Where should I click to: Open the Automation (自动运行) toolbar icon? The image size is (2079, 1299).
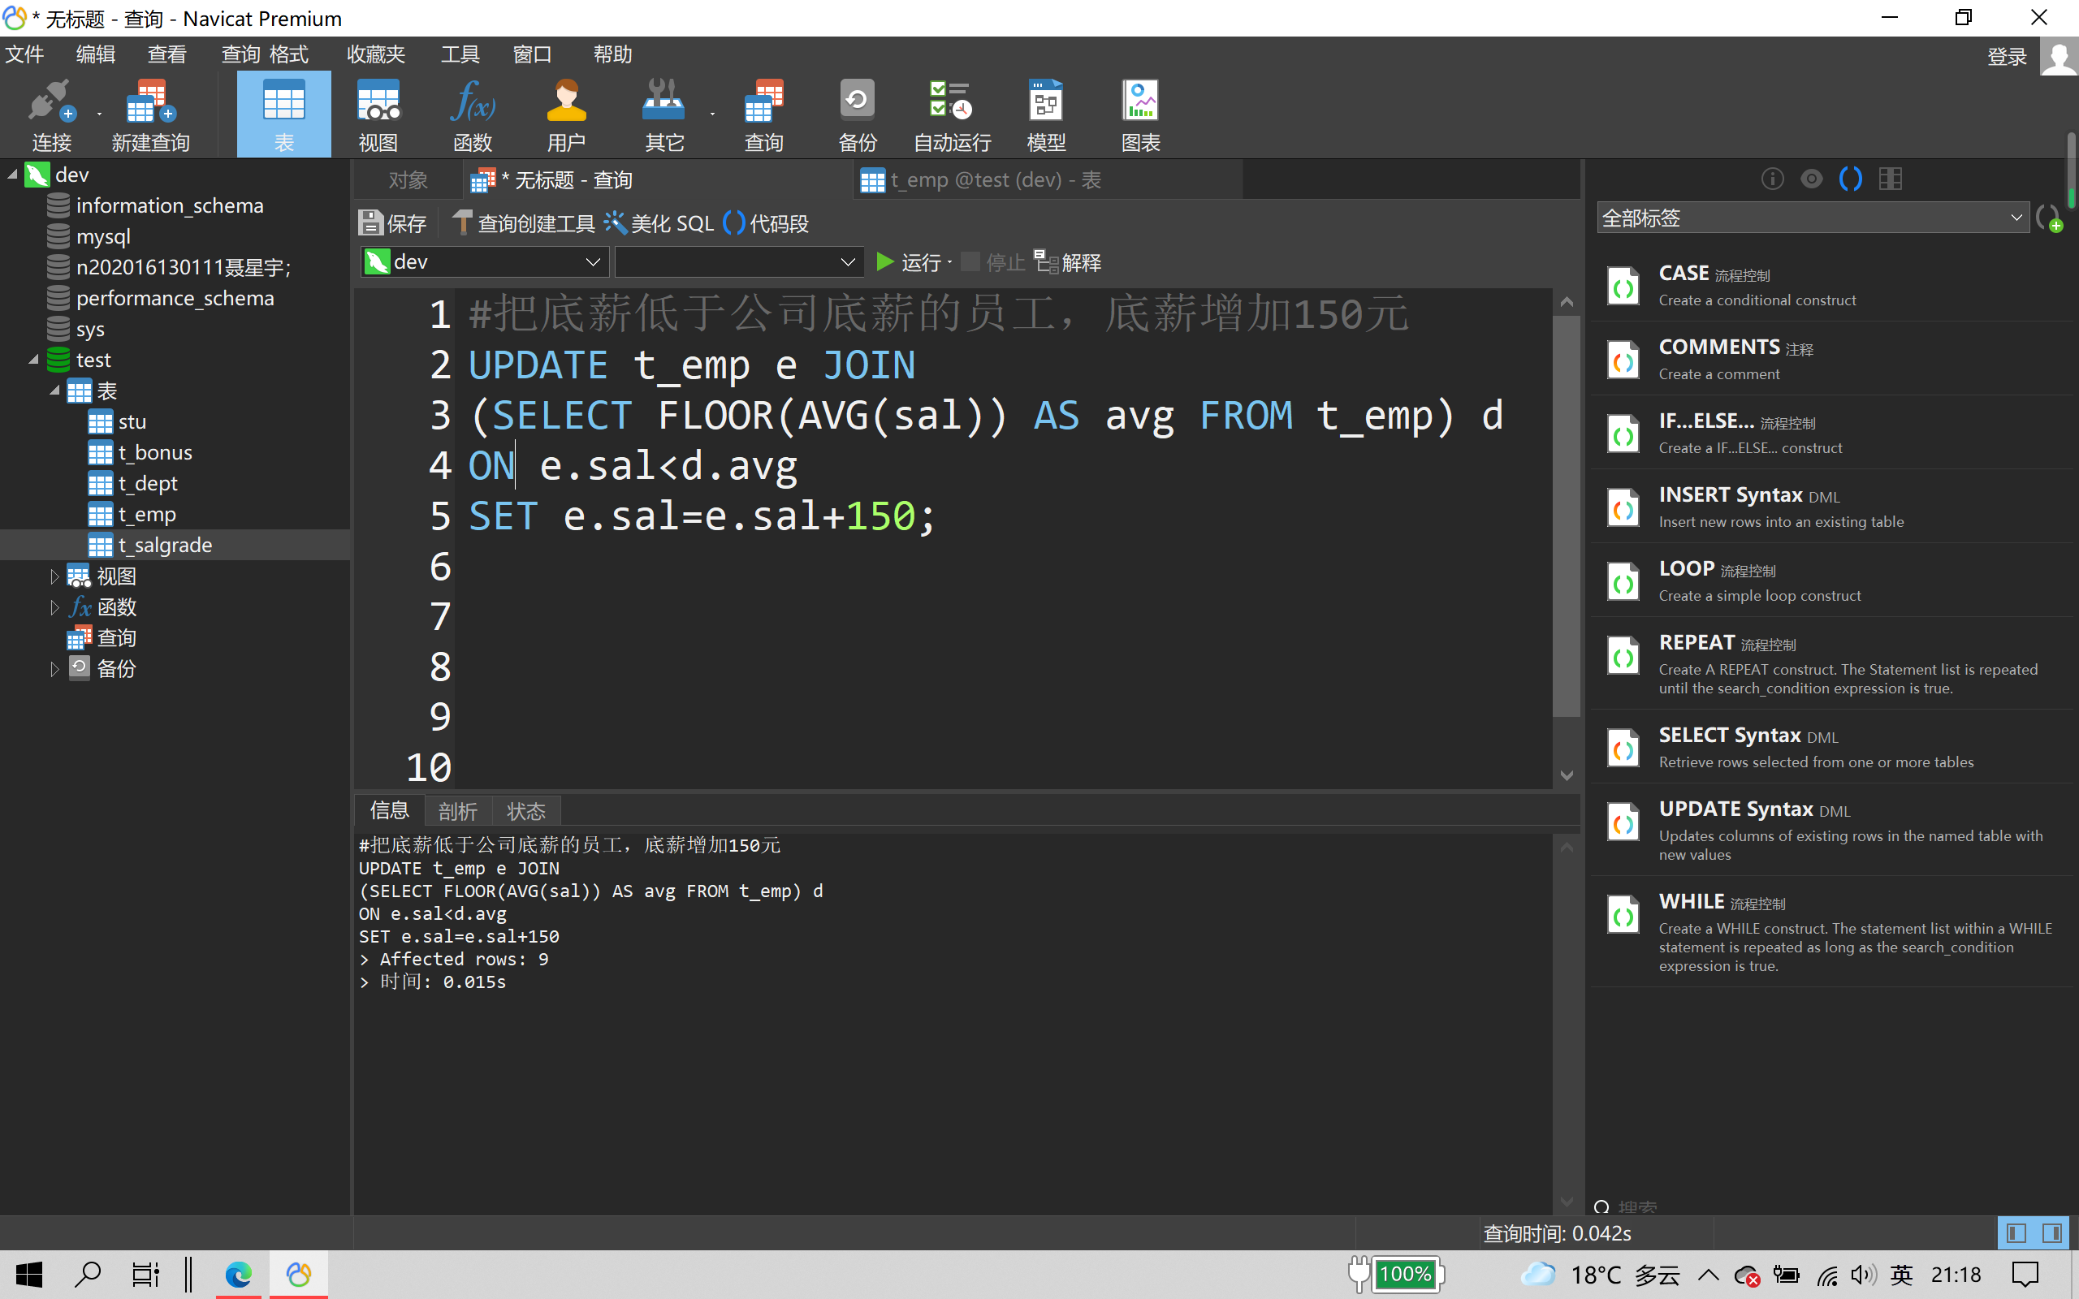tap(952, 115)
